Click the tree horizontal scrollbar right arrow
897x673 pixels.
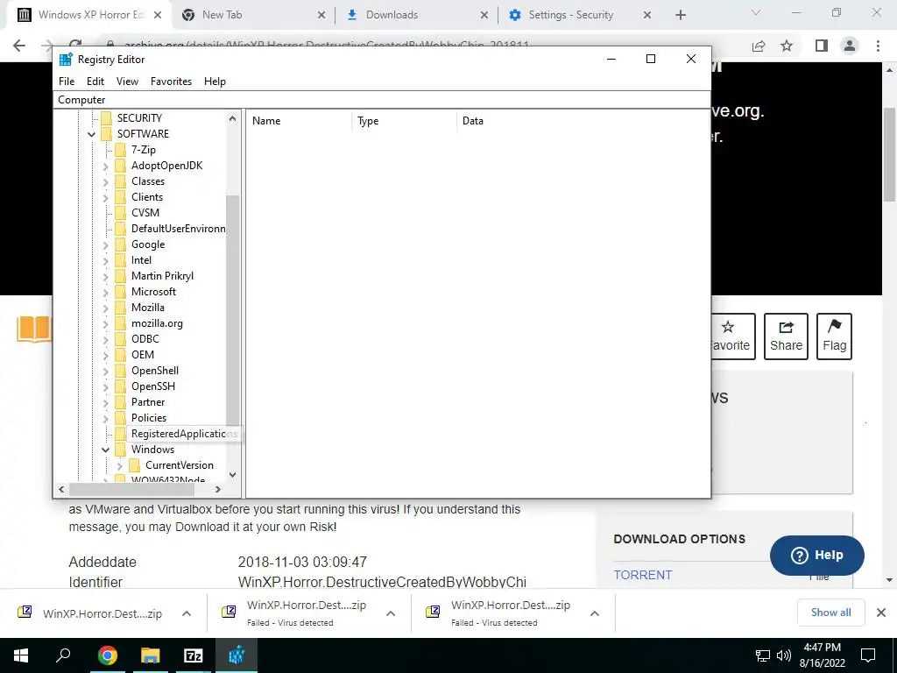tap(218, 489)
